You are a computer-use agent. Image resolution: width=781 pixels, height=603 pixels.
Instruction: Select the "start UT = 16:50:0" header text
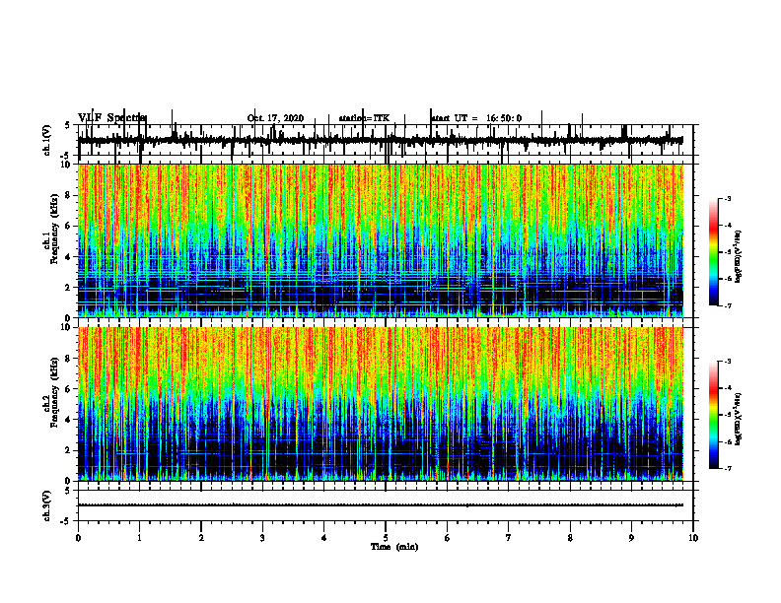476,118
